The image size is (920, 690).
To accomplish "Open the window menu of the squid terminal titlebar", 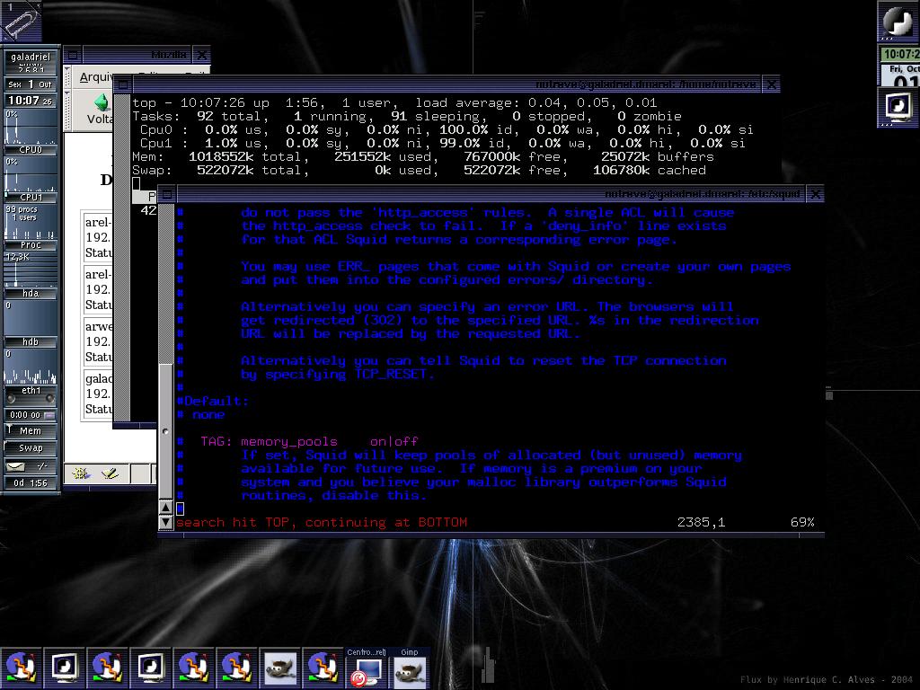I will pyautogui.click(x=166, y=194).
